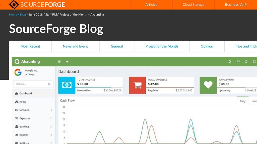Switch cash flow view to Daily
This screenshot has height=144, width=257.
[242, 101]
